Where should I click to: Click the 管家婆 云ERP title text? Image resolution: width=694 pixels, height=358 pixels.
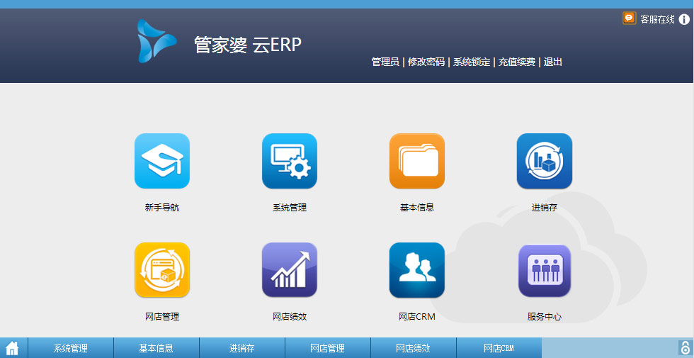point(248,45)
